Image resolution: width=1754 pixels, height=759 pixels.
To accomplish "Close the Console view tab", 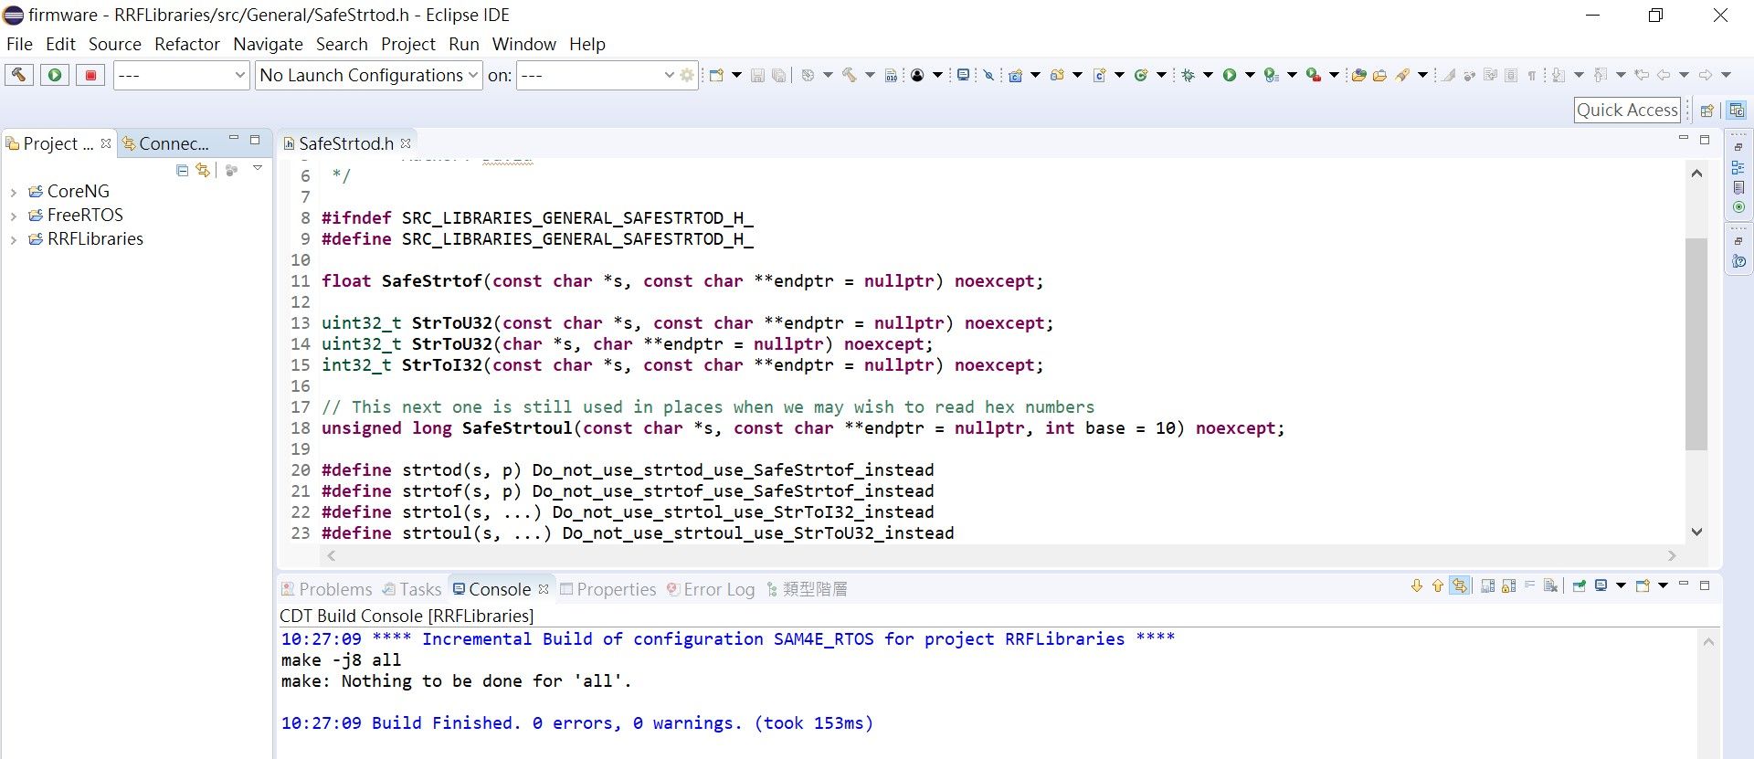I will click(x=544, y=589).
